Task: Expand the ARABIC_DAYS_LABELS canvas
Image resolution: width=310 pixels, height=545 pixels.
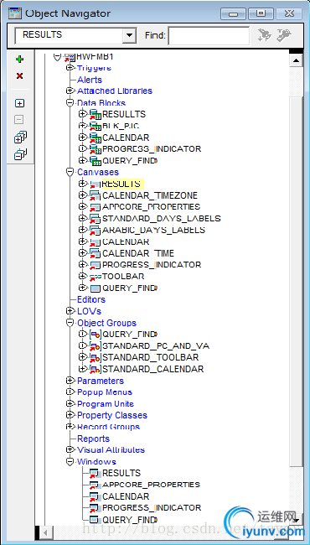Action: 82,230
